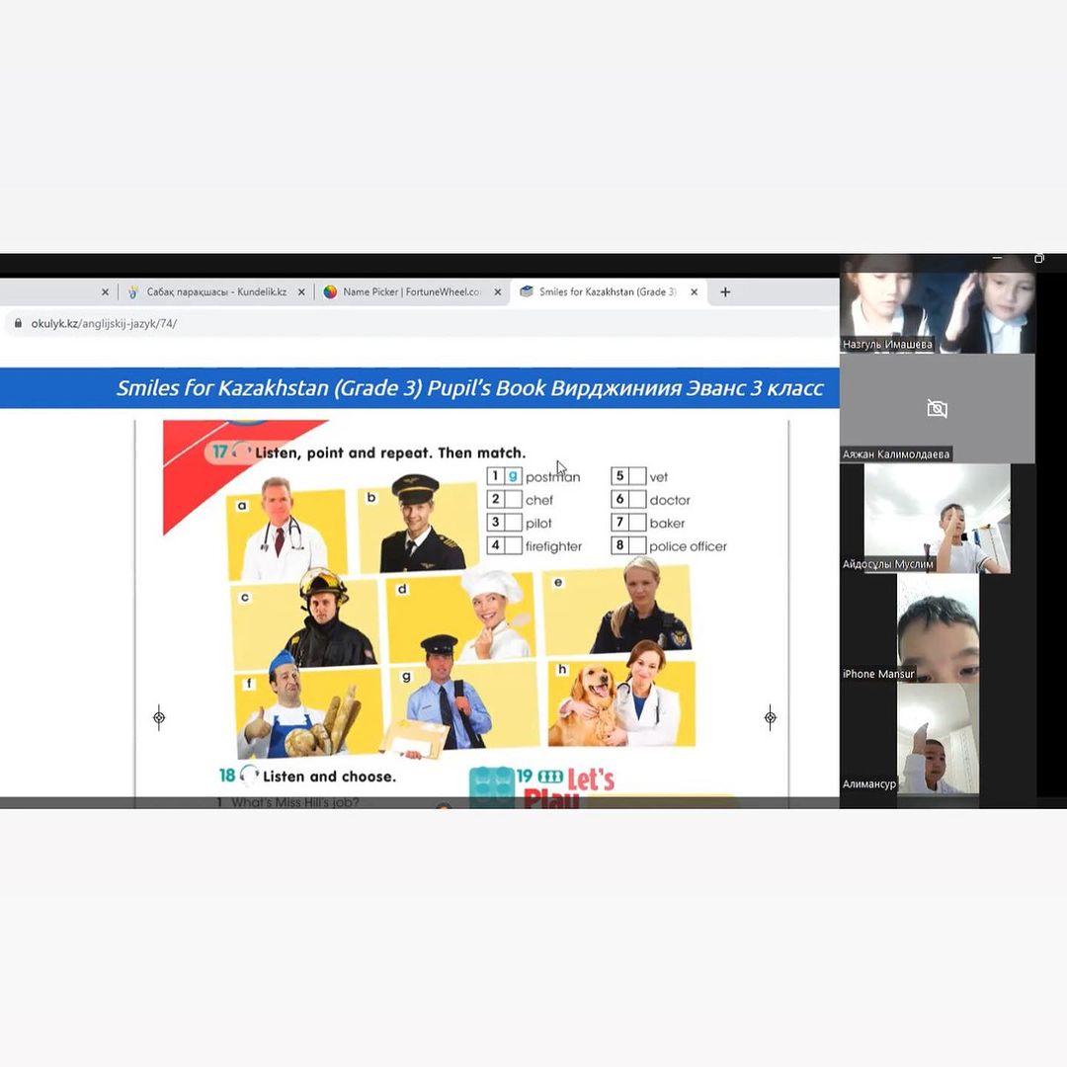The image size is (1067, 1067).
Task: Click the question "What's Miss Hill's job?"
Action: click(294, 802)
